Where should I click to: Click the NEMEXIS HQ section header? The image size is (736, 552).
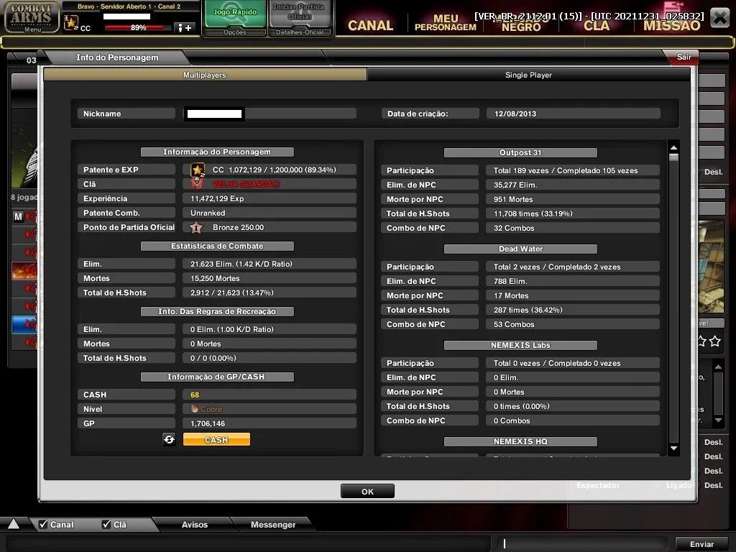tap(520, 441)
